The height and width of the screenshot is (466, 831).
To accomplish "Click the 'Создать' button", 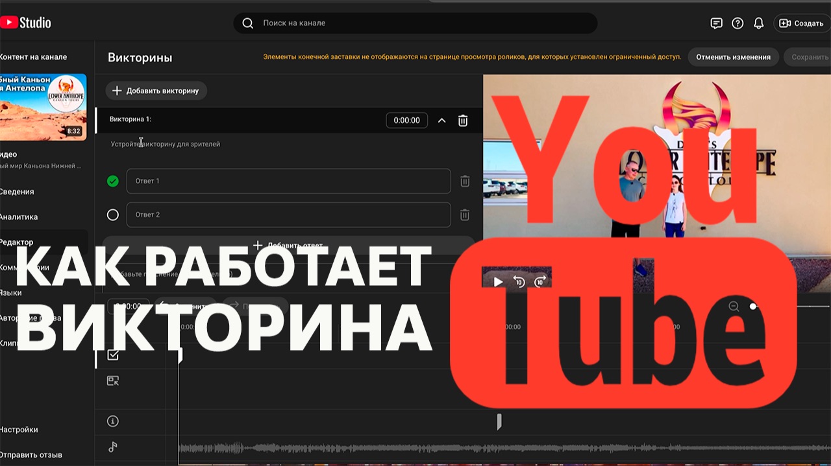I will (802, 23).
